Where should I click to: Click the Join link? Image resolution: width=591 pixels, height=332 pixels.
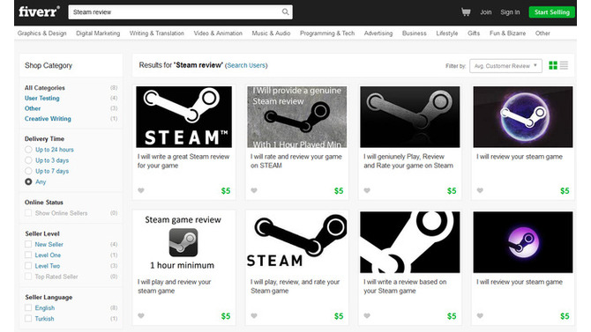tap(485, 12)
